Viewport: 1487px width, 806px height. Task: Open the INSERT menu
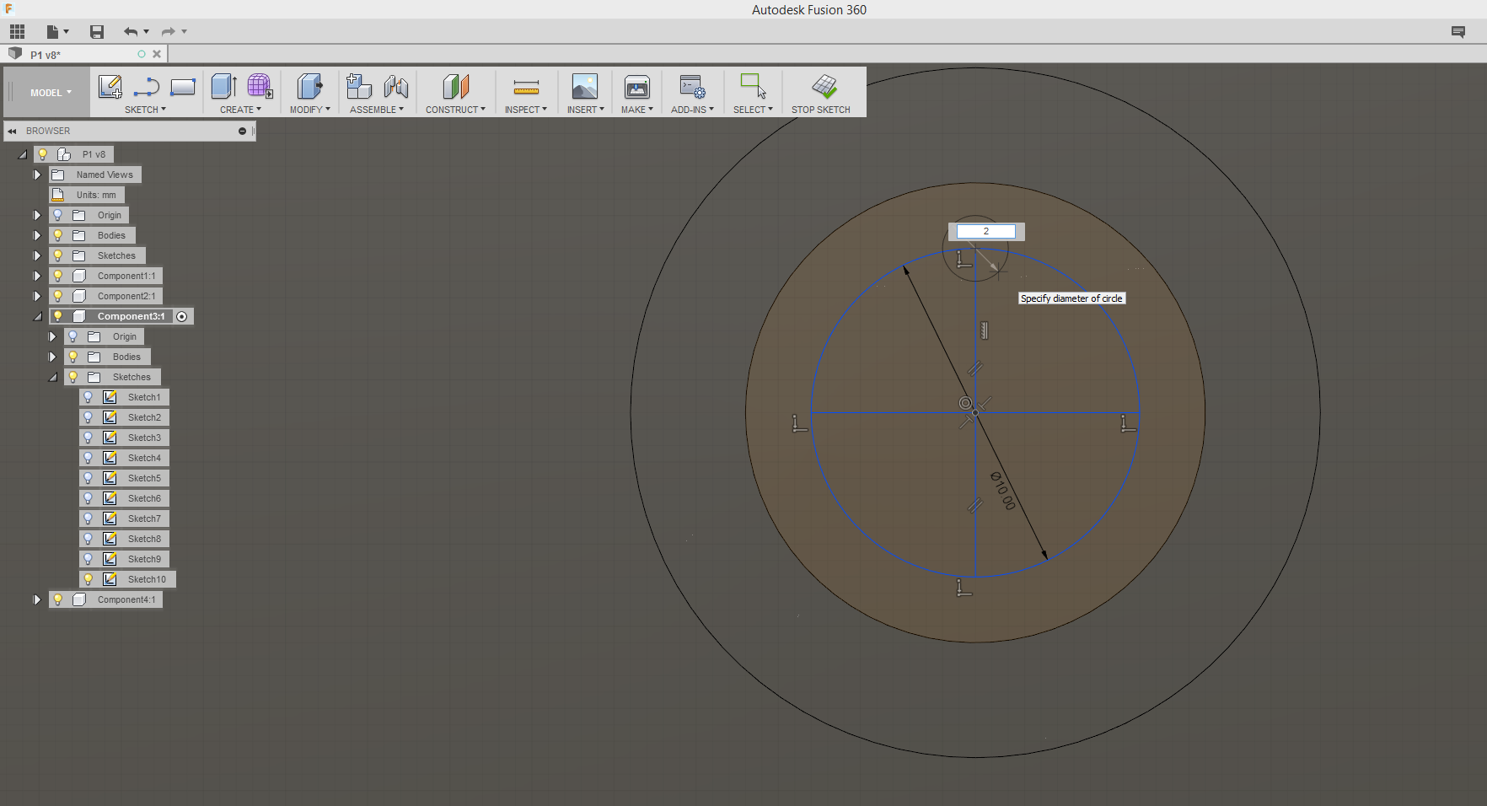point(585,110)
